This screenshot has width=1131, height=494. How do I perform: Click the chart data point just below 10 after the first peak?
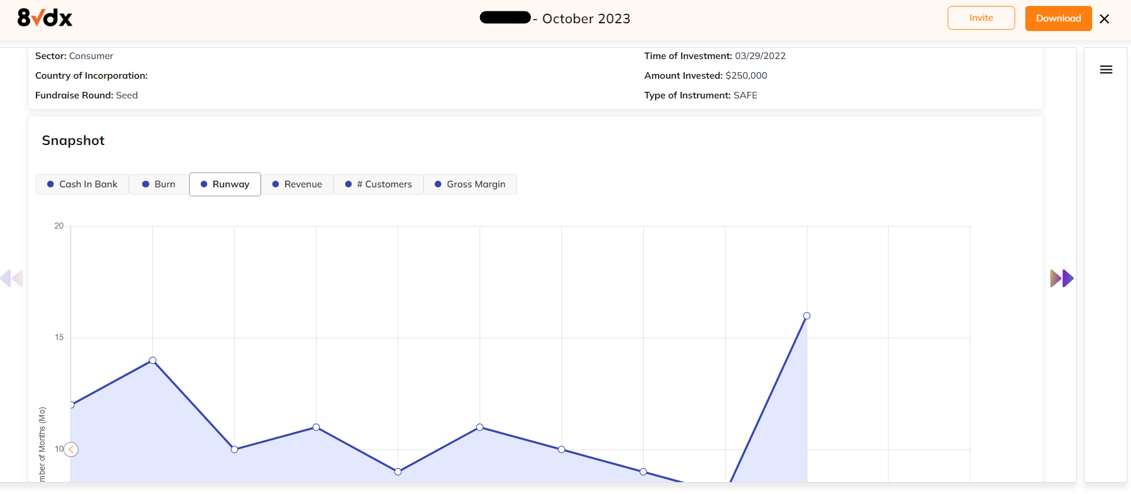click(398, 471)
